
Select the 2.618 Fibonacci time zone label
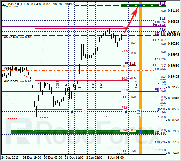(136, 85)
